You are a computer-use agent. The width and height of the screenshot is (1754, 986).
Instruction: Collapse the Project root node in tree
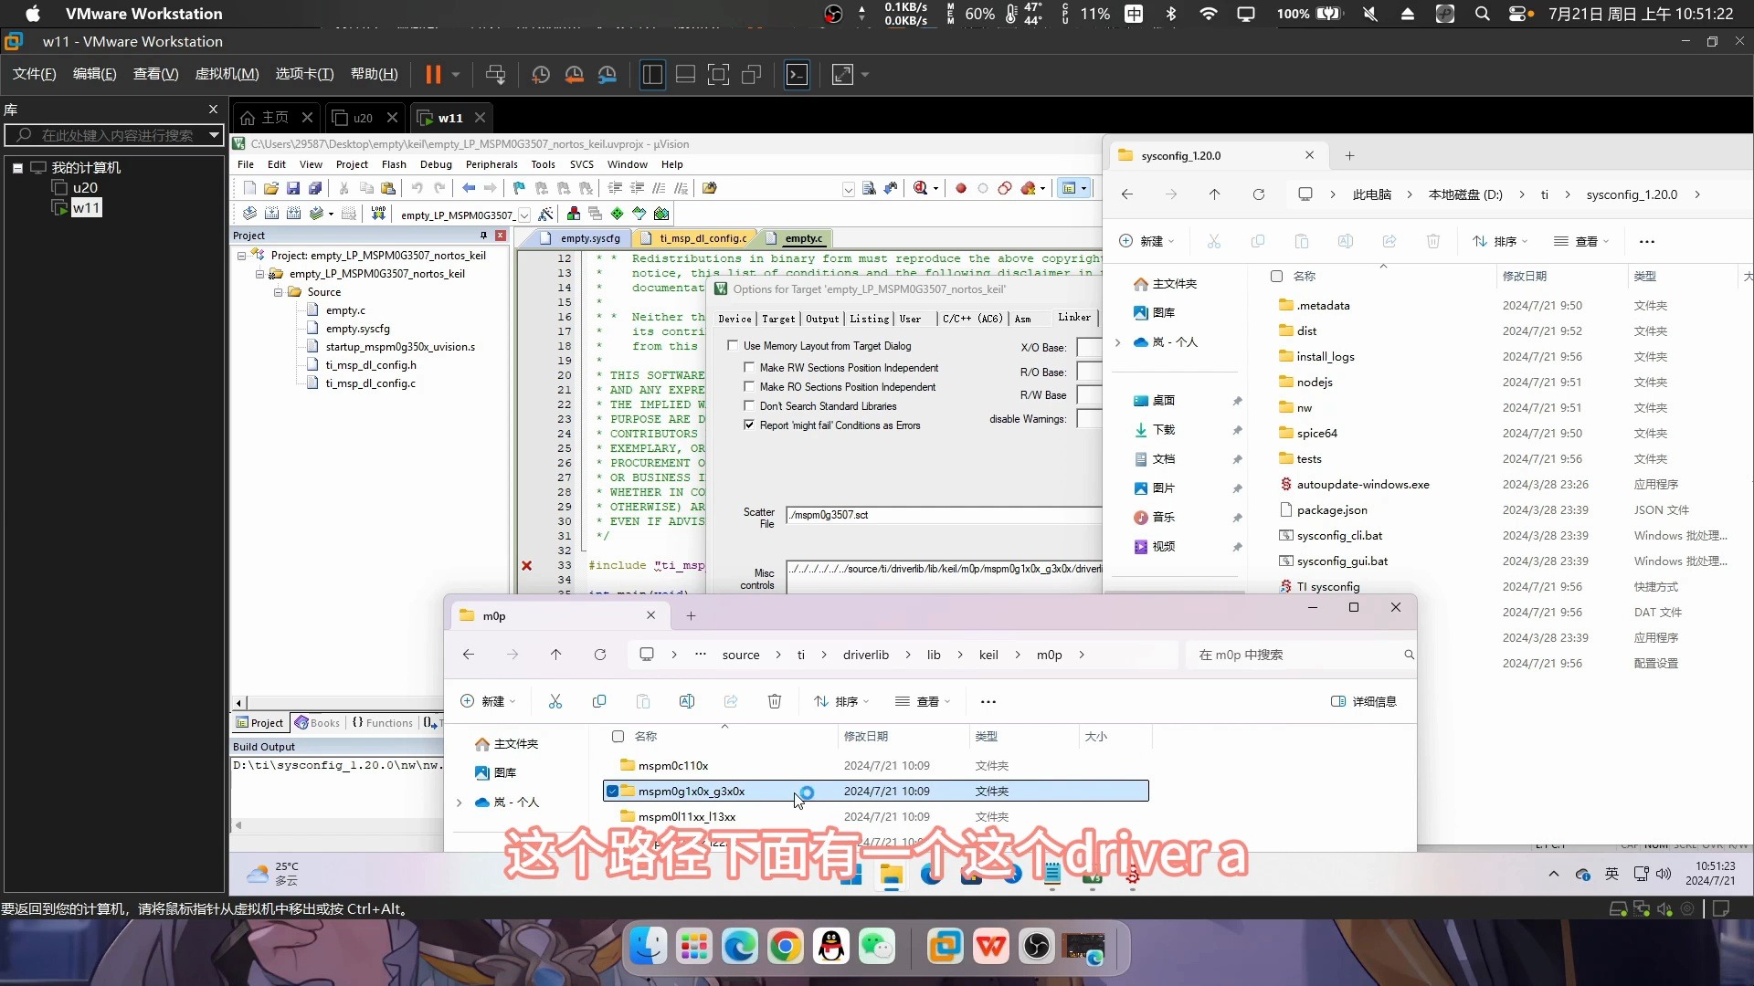click(242, 256)
